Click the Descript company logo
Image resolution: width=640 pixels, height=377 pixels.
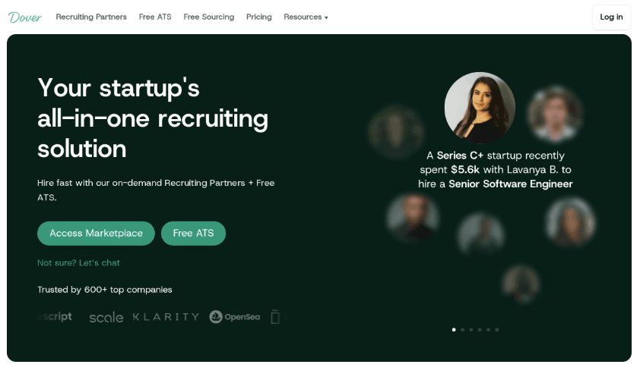(55, 316)
